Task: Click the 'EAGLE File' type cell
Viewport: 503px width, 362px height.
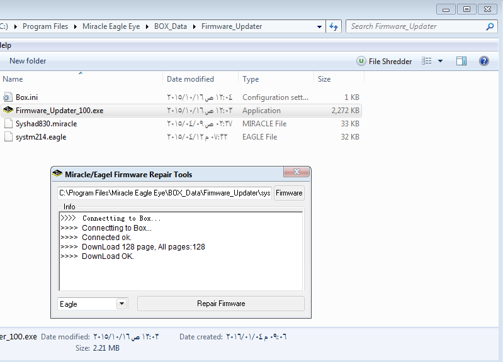Action: [x=259, y=137]
